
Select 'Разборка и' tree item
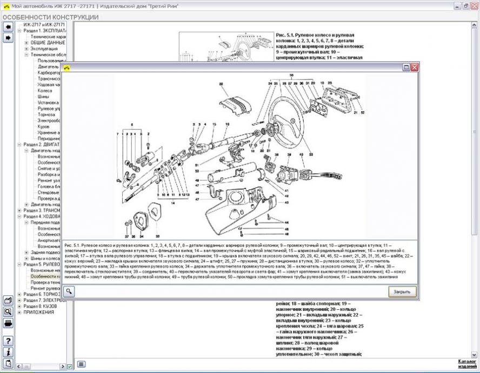[x=49, y=174]
